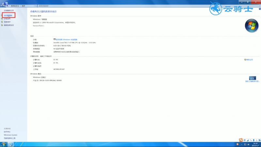Open Windows Experience Index rating link
The width and height of the screenshot is (261, 147).
(67, 39)
